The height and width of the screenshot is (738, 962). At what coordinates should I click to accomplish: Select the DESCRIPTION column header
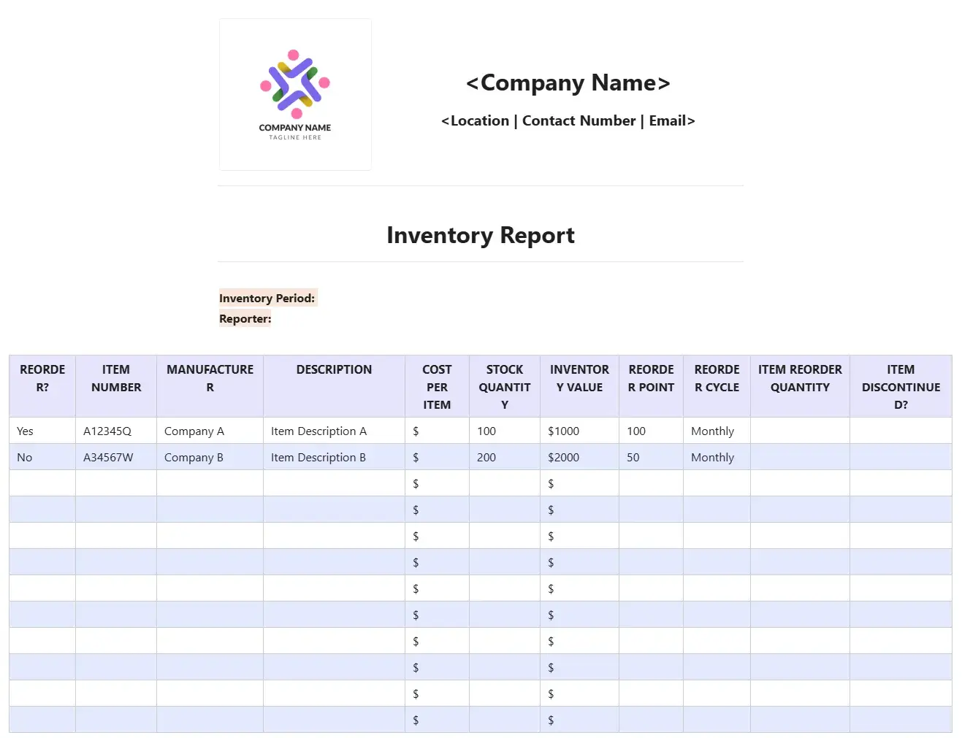(334, 370)
